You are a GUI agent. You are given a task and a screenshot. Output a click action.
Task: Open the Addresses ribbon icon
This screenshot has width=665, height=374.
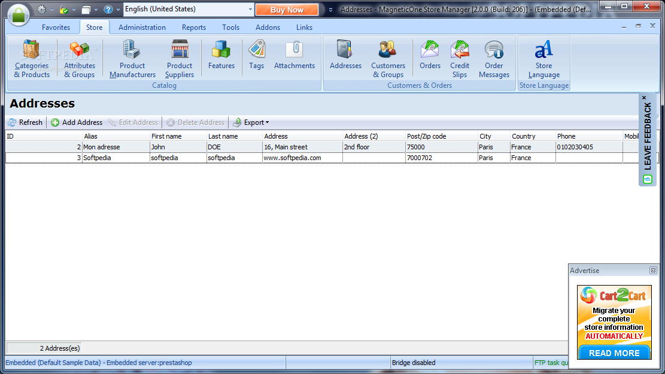tap(345, 55)
